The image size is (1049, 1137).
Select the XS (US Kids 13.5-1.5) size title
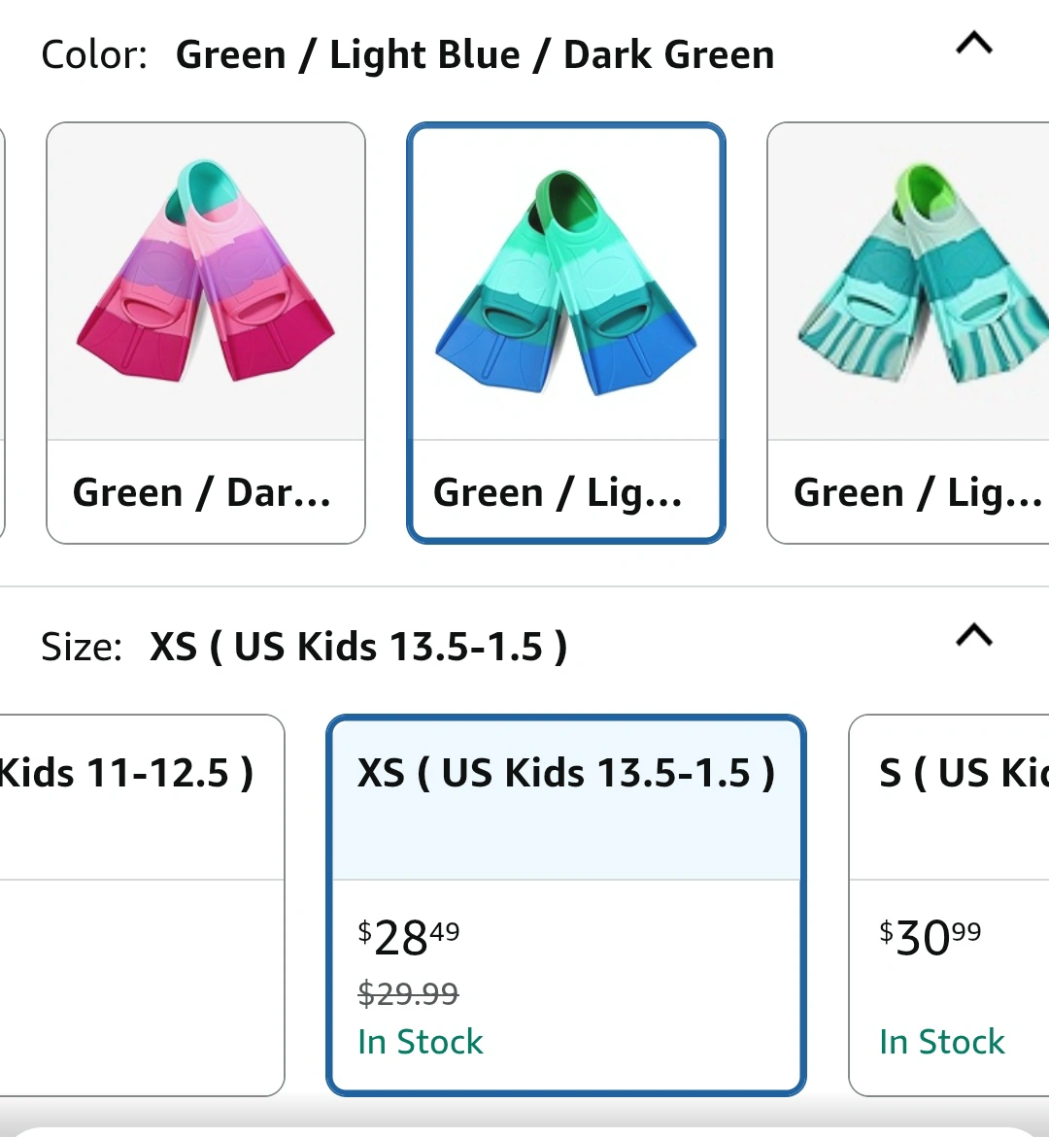click(x=566, y=774)
